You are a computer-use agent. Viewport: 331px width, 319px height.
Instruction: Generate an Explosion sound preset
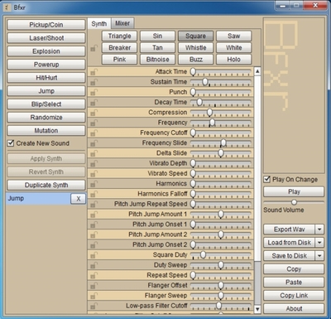[46, 51]
